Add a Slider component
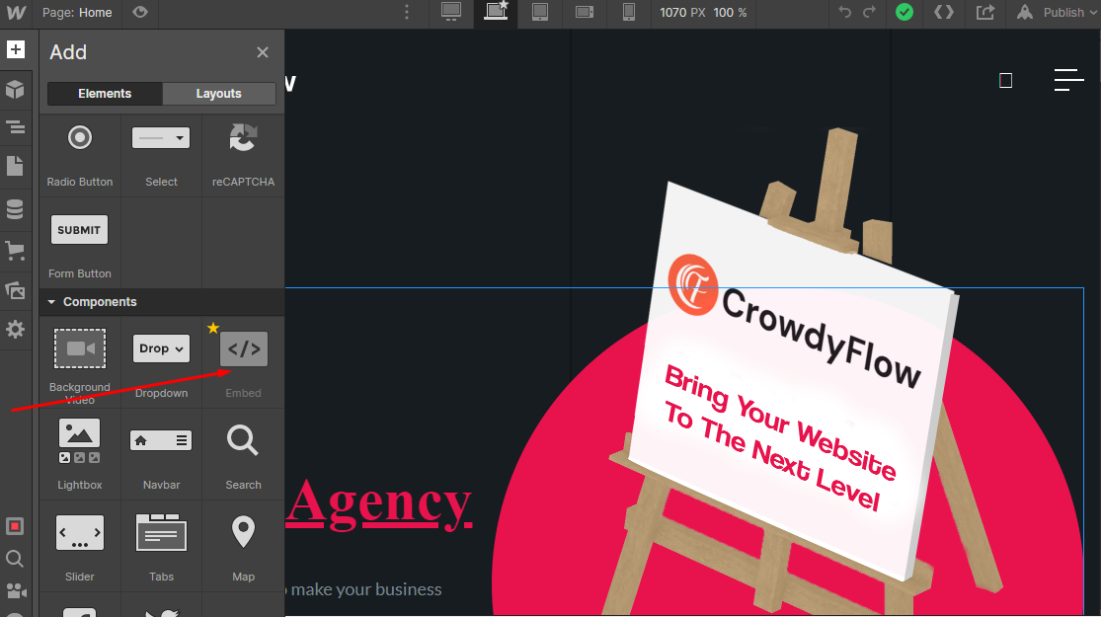1101x617 pixels. [x=80, y=546]
